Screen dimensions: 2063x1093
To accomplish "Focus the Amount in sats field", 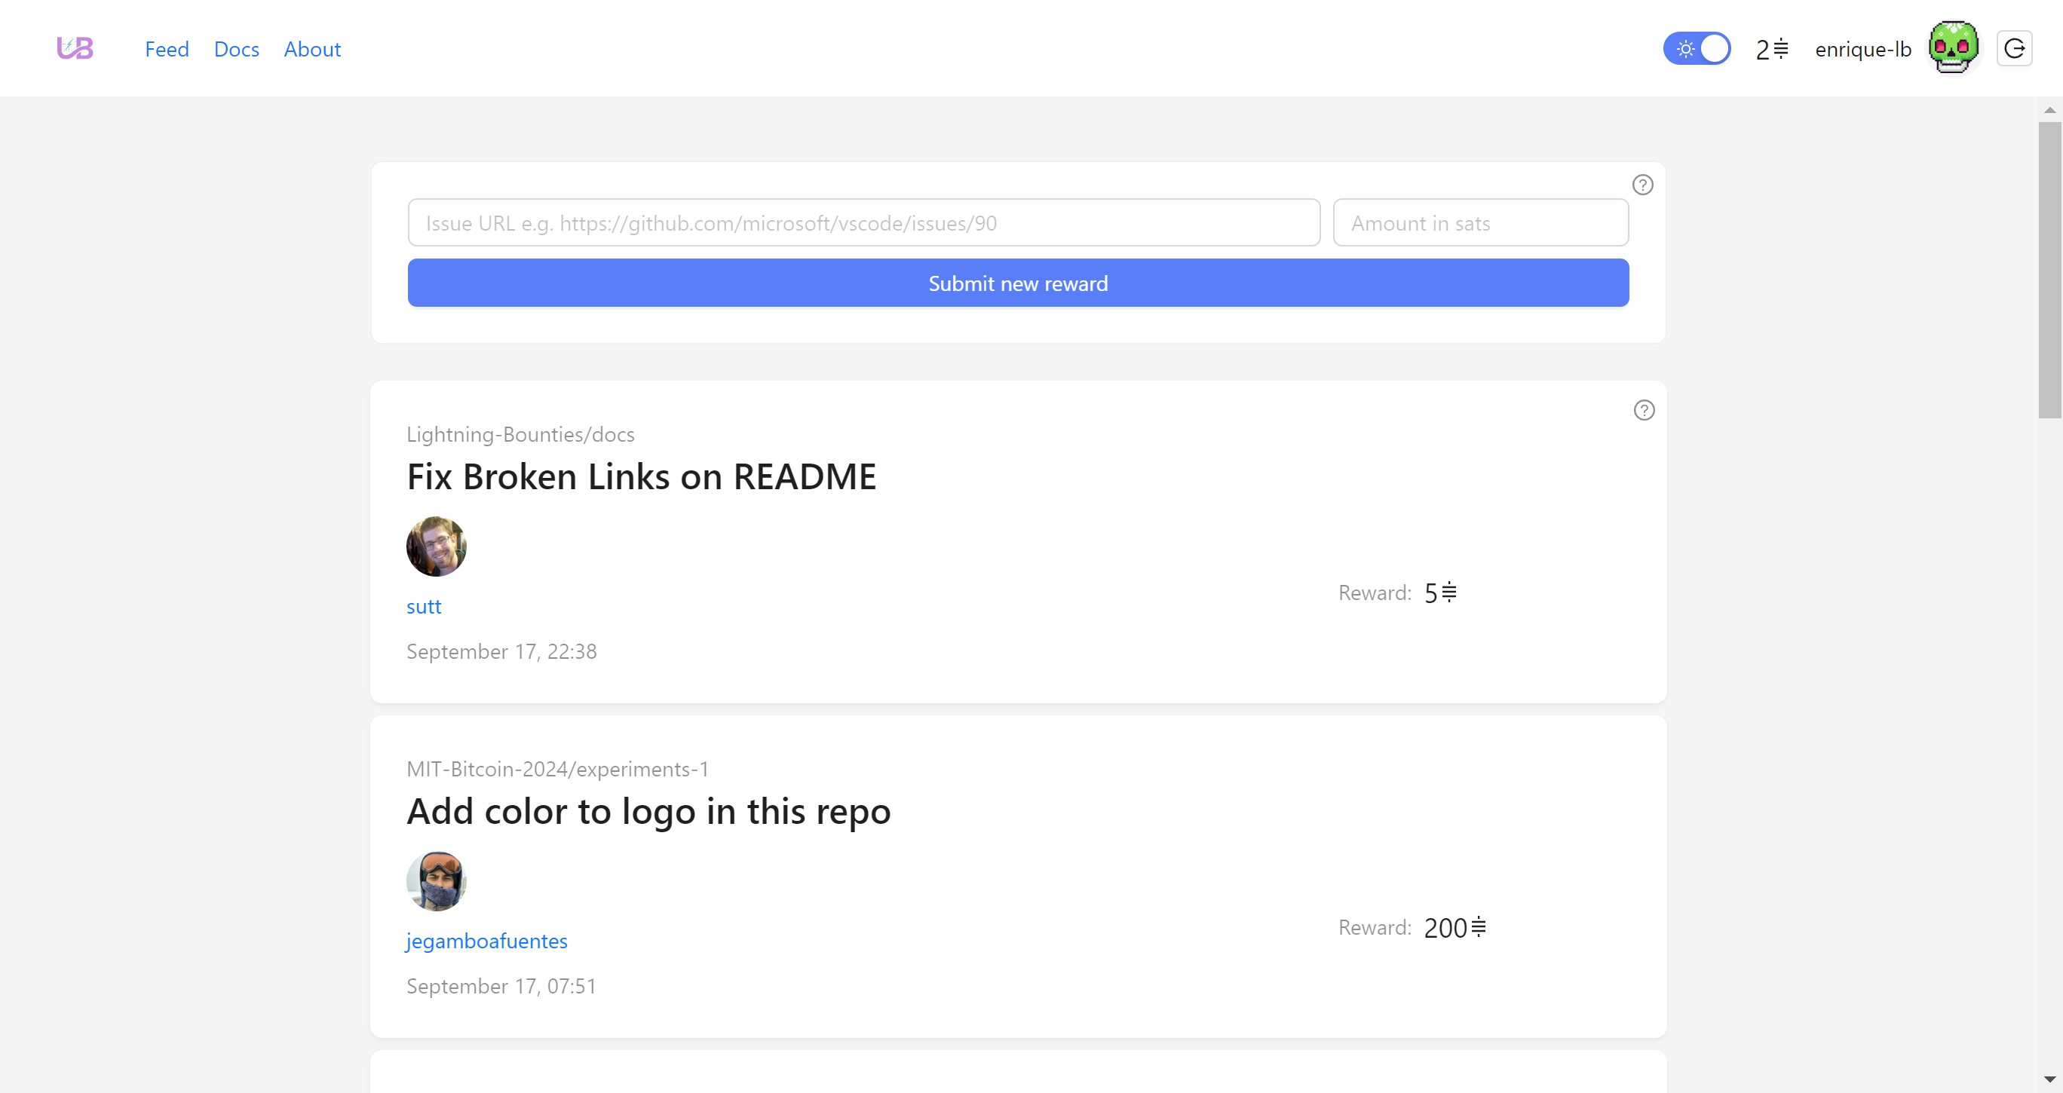I will click(1480, 222).
